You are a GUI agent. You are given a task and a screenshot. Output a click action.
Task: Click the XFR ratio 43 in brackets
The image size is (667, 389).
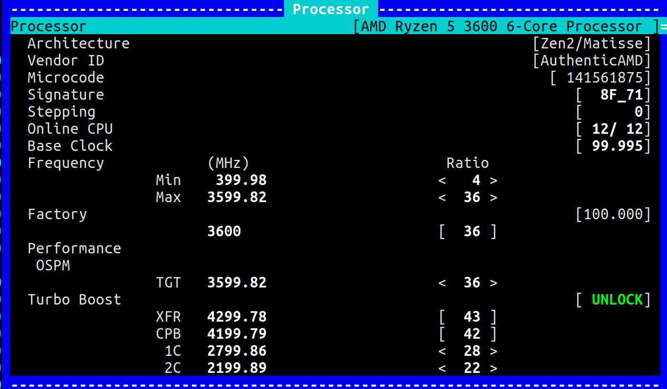[x=468, y=317]
